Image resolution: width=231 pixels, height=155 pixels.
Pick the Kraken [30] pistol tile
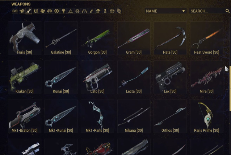pos(25,77)
